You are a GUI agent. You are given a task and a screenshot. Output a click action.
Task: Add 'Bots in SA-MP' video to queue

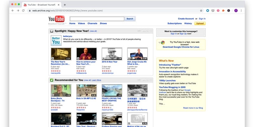[78, 95]
